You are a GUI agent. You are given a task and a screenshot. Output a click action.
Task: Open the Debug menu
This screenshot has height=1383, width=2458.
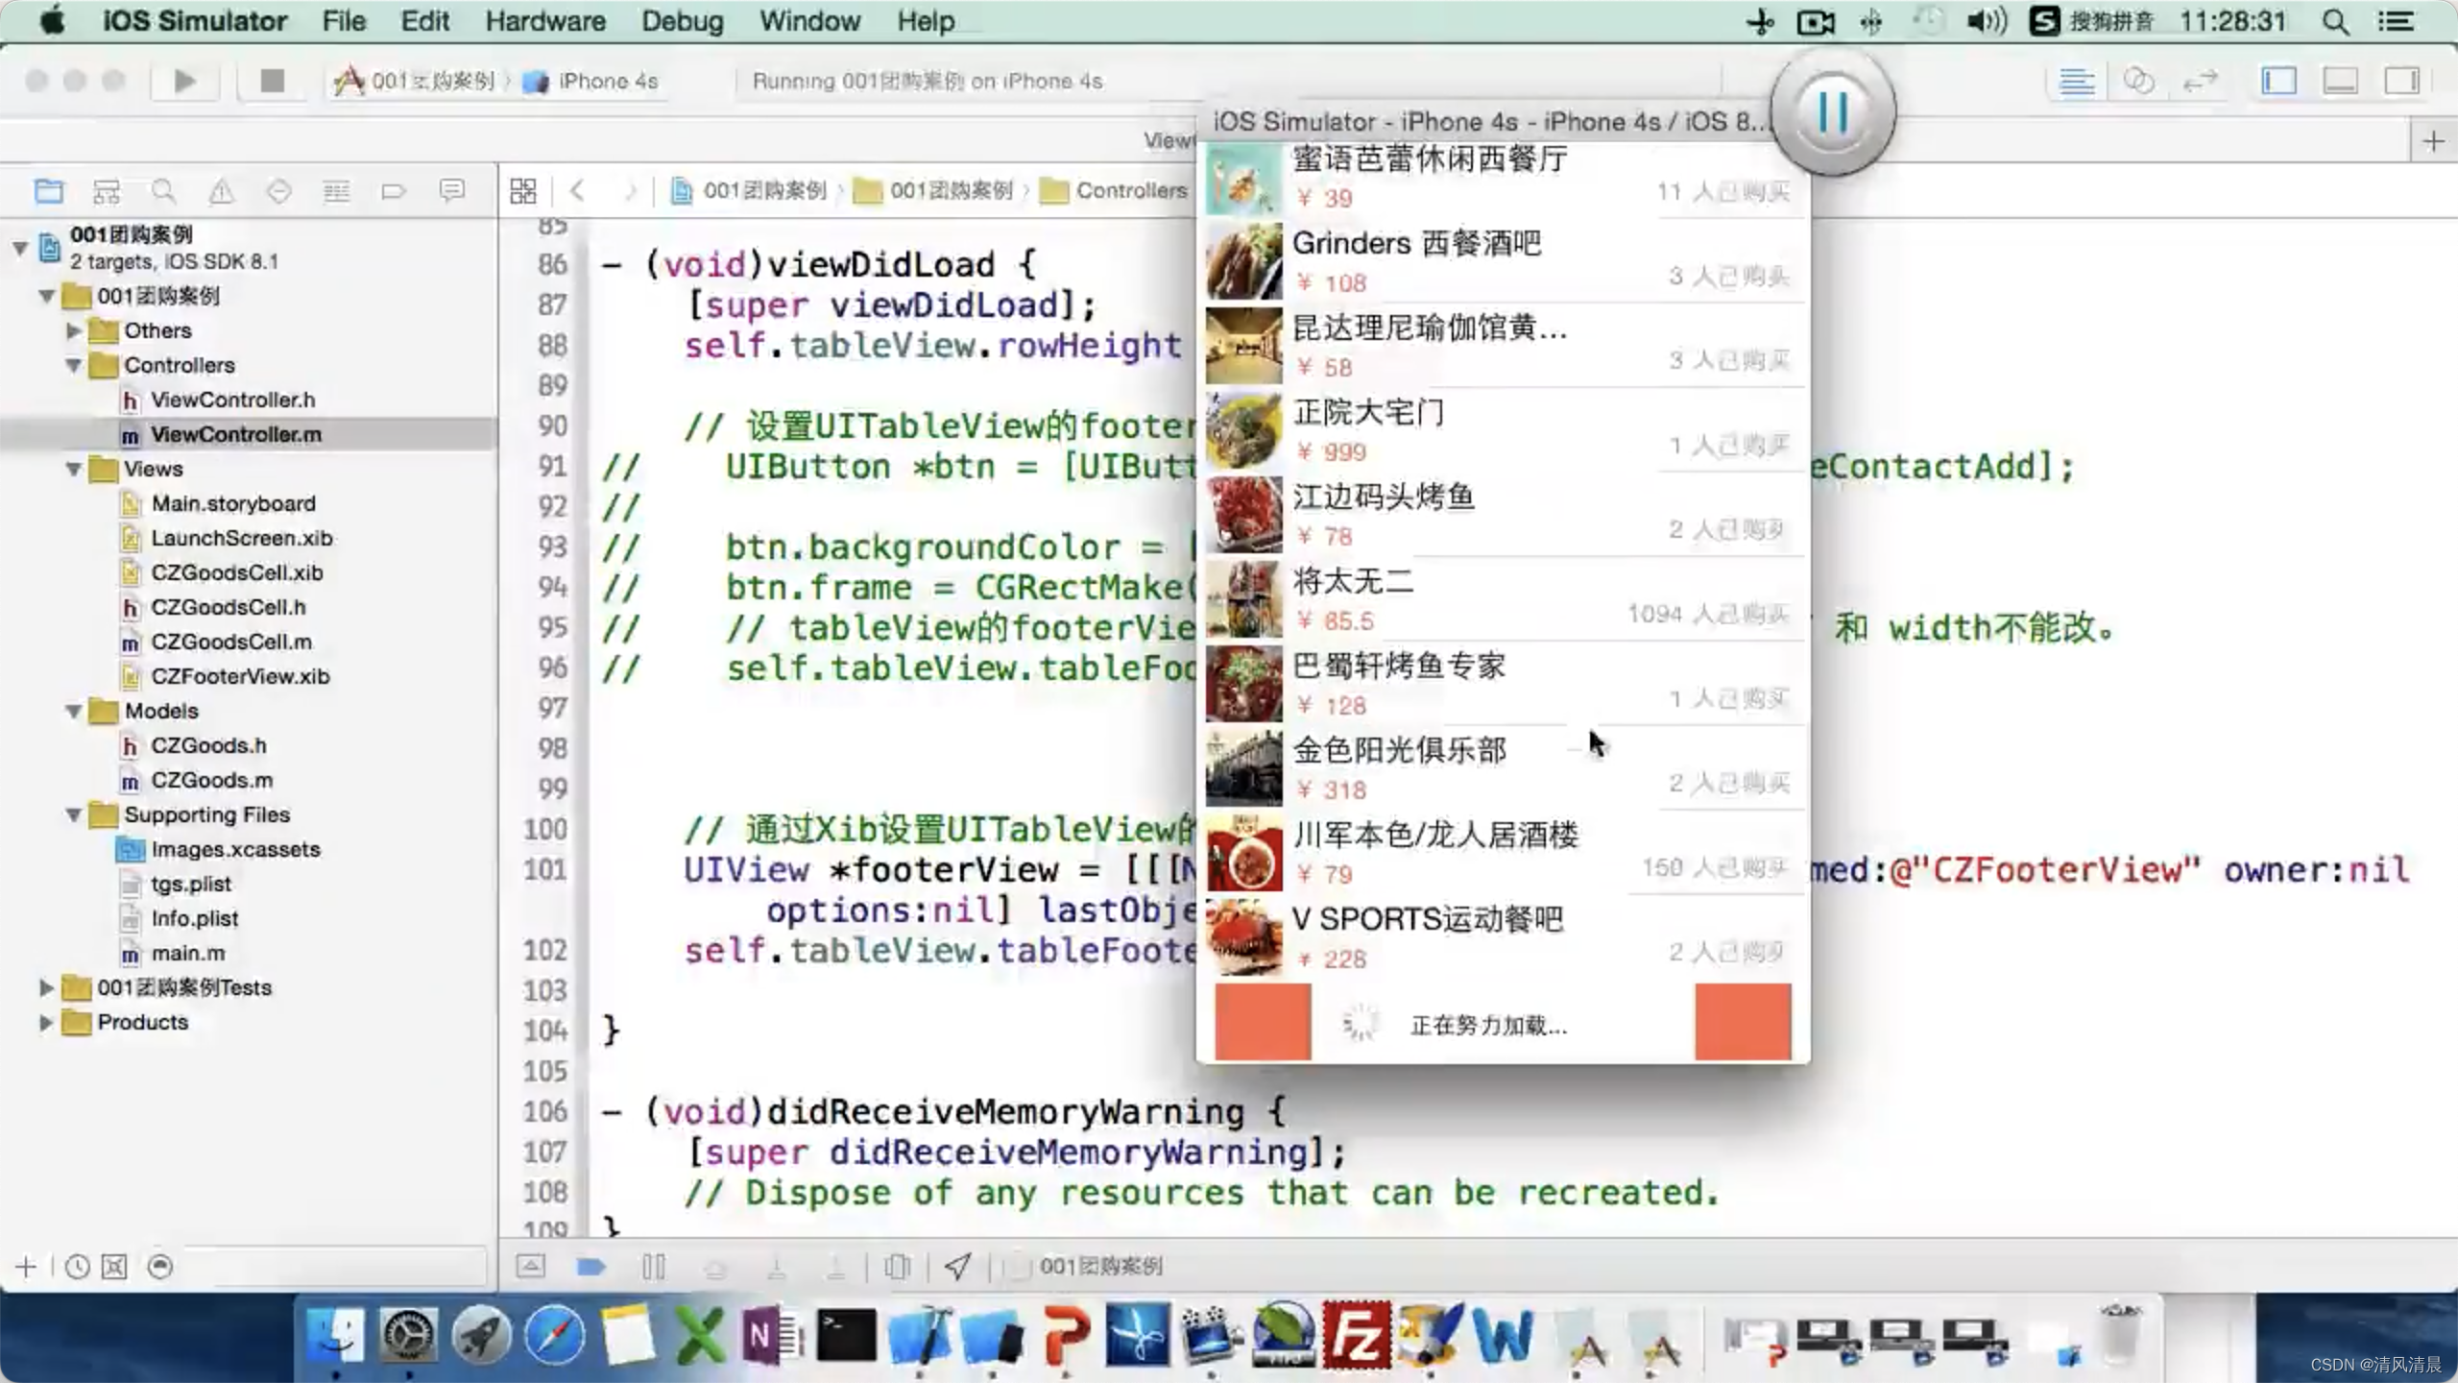click(683, 21)
